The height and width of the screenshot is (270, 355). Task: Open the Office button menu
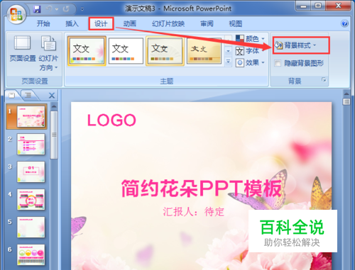[x=16, y=14]
